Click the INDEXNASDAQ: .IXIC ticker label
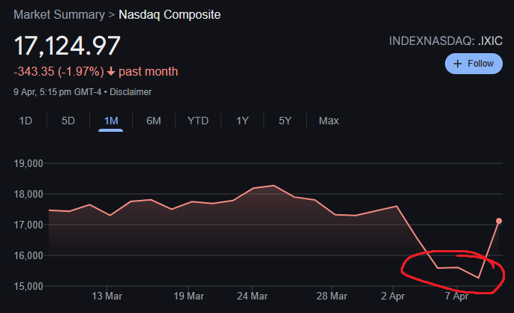The width and height of the screenshot is (514, 313). coord(446,41)
